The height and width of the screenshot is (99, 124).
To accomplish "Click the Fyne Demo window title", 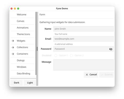I will tap(62, 9).
